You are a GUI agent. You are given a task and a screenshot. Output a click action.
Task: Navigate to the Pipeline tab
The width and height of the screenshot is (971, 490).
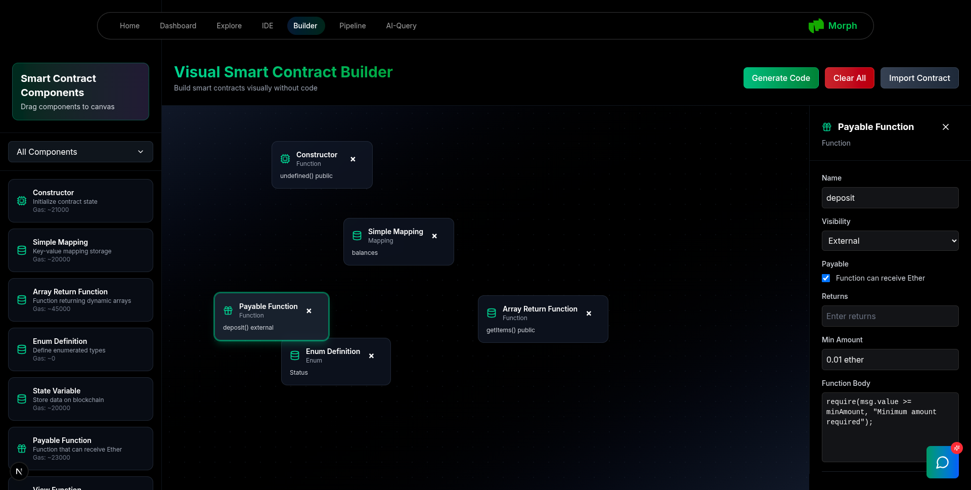pyautogui.click(x=352, y=26)
